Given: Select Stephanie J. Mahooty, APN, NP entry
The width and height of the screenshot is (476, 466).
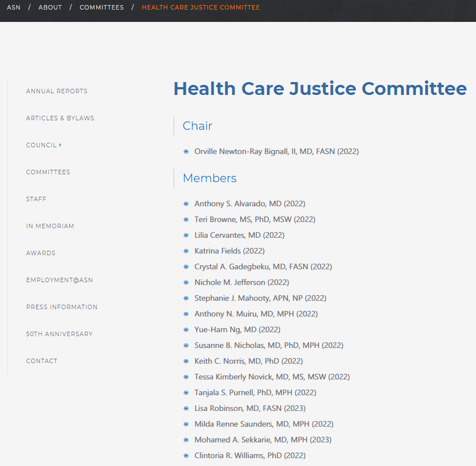Looking at the screenshot, I should point(261,298).
